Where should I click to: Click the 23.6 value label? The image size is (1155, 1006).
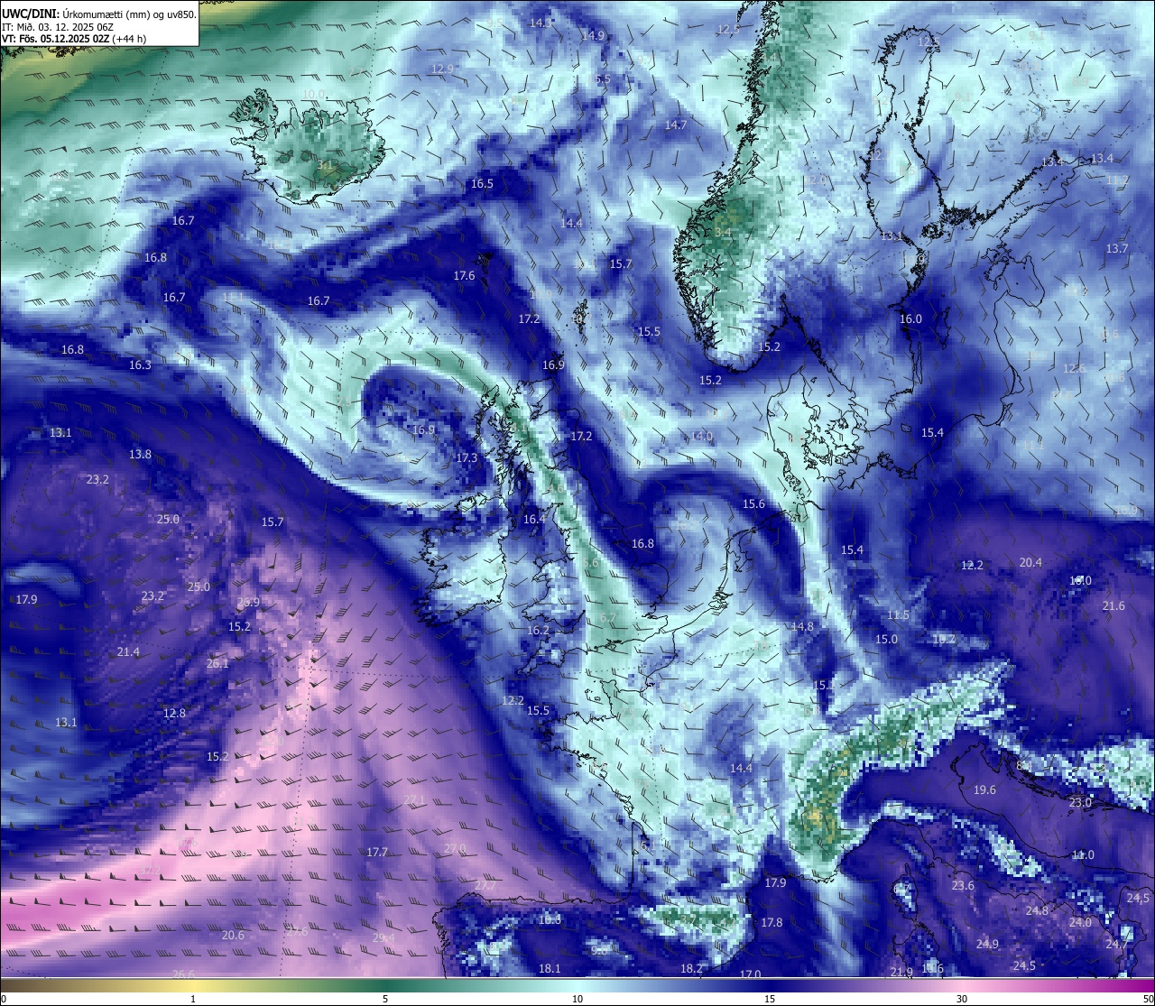(x=963, y=885)
